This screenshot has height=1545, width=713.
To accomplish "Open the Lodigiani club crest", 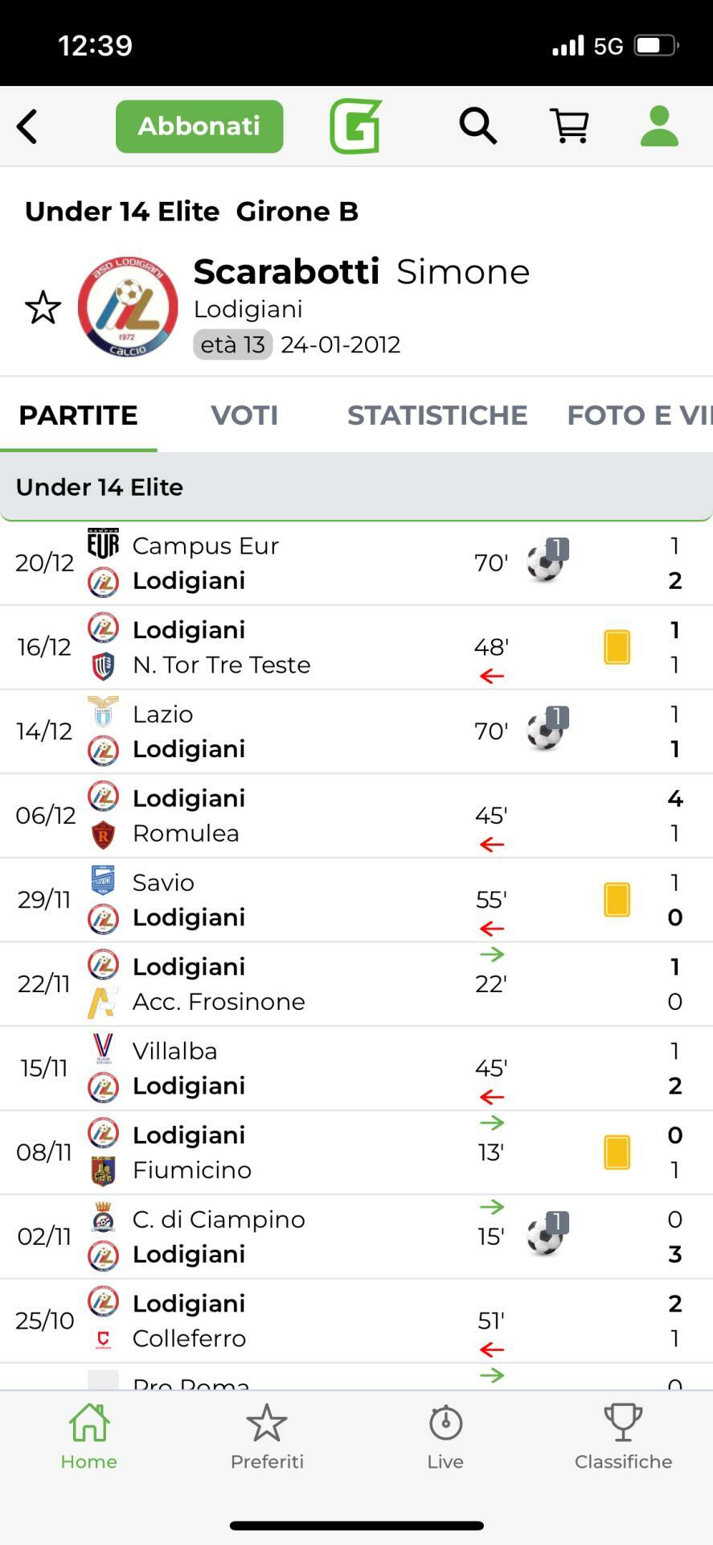I will pos(128,307).
